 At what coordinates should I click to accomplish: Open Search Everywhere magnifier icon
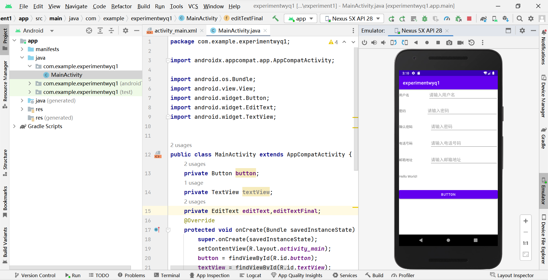[519, 19]
